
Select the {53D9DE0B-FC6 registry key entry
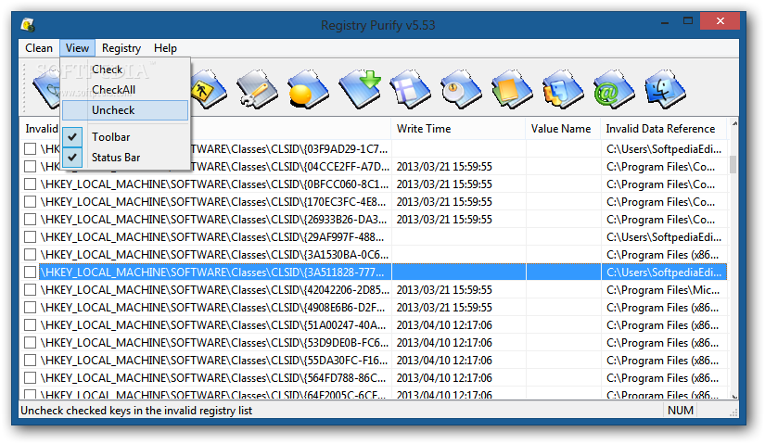coord(215,343)
